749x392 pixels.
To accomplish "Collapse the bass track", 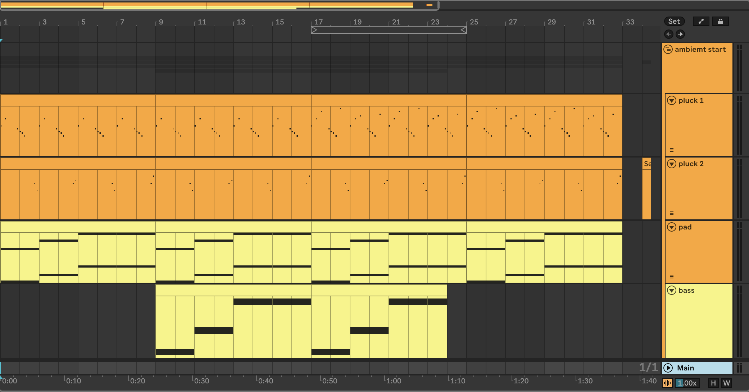I will click(672, 290).
